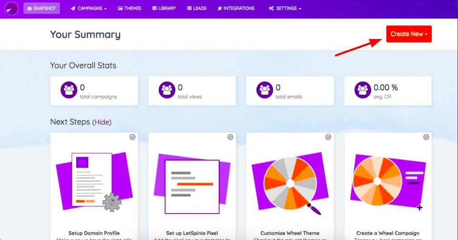This screenshot has width=458, height=240.
Task: Click the picture icon beside Themes
Action: pos(120,9)
